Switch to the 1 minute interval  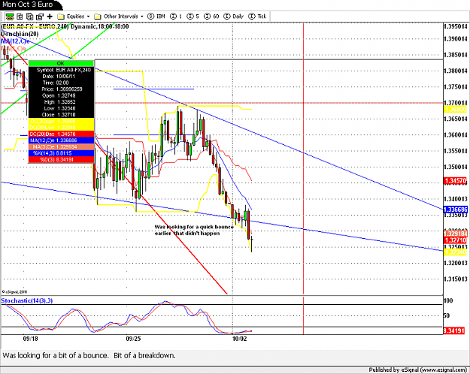coord(176,17)
